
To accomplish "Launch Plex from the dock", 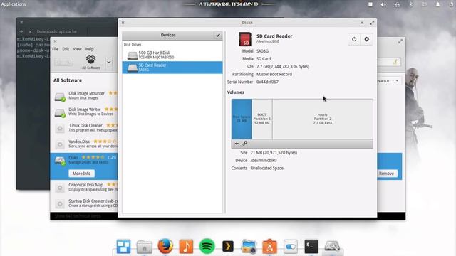I will (x=228, y=247).
